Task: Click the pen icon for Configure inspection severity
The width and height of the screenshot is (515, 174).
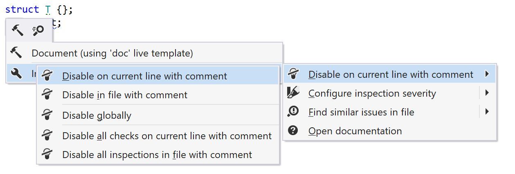Action: (x=293, y=93)
